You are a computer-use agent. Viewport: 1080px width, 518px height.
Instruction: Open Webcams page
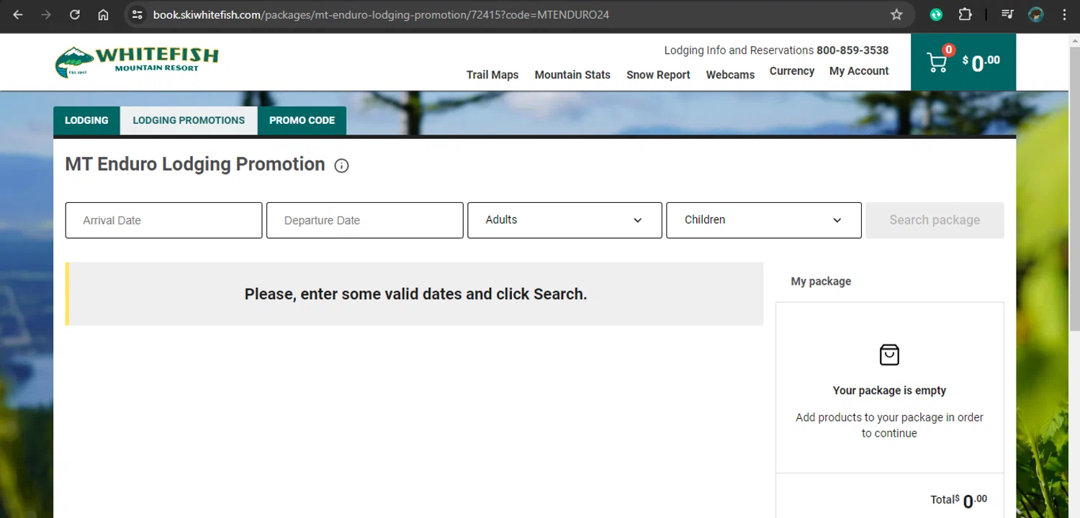coord(730,75)
